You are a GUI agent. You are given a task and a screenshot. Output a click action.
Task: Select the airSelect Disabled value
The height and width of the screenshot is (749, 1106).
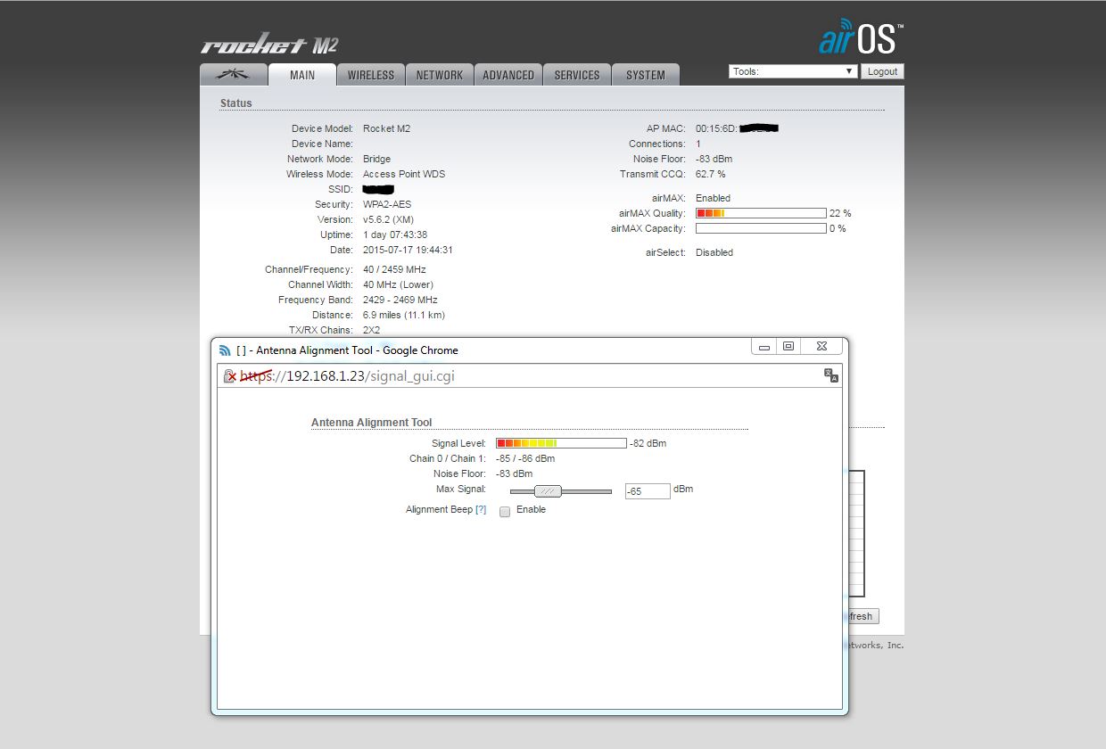click(714, 252)
